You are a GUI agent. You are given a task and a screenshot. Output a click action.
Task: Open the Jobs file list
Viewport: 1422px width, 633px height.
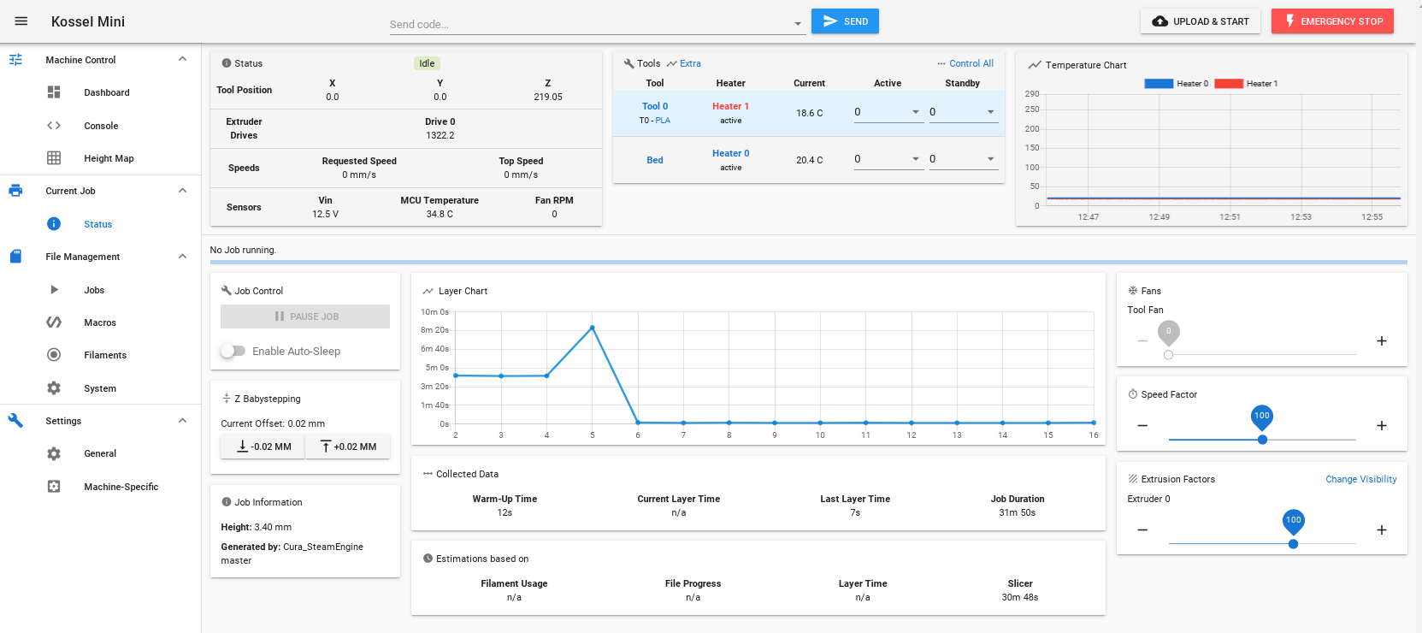pyautogui.click(x=94, y=290)
